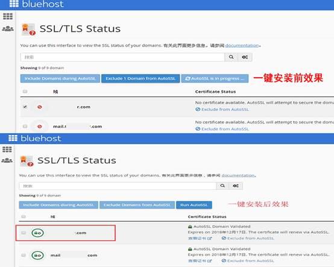Click Run AutoSSL button
334x267 pixels.
pos(194,205)
